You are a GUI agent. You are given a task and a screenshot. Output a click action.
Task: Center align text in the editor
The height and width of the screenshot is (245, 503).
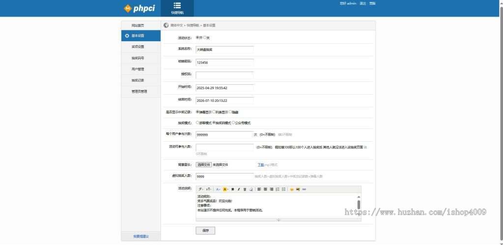[265, 189]
